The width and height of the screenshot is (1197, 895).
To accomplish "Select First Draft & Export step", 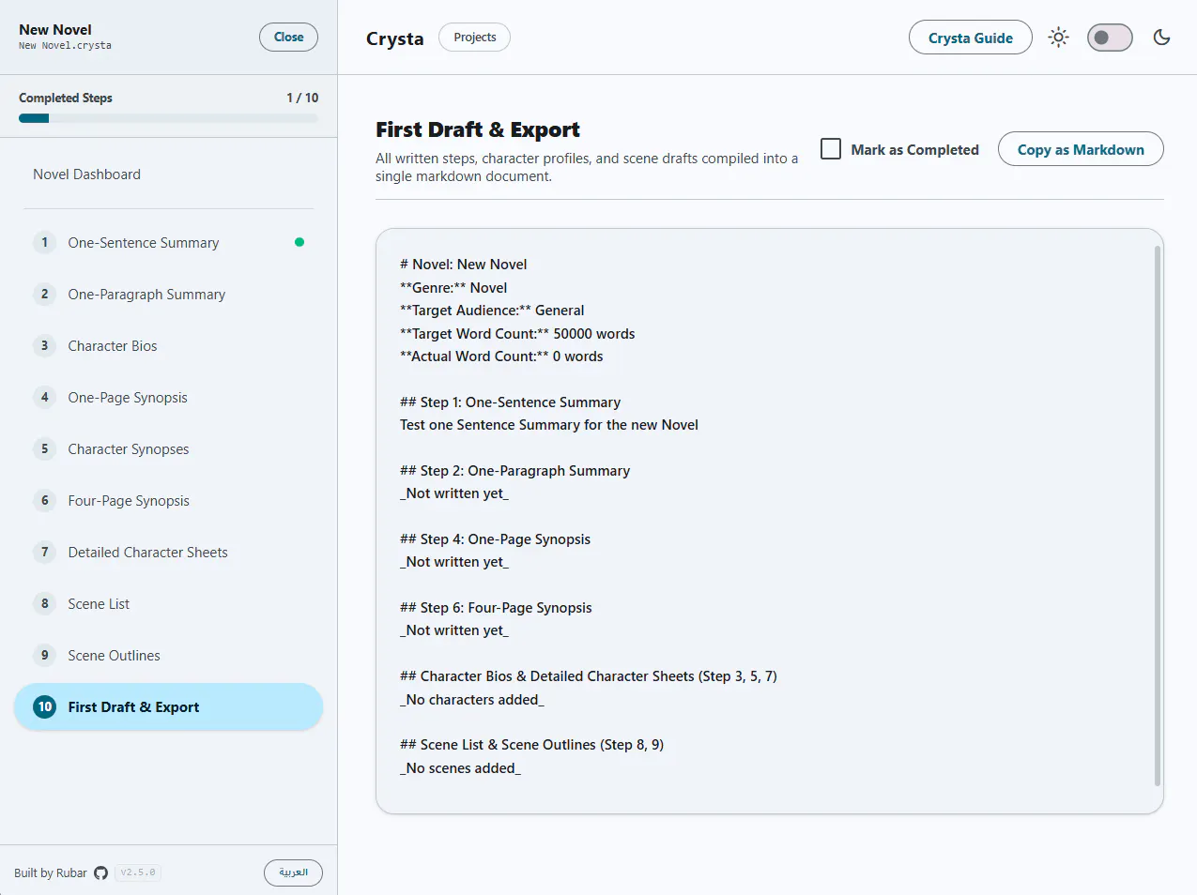I will coord(168,707).
